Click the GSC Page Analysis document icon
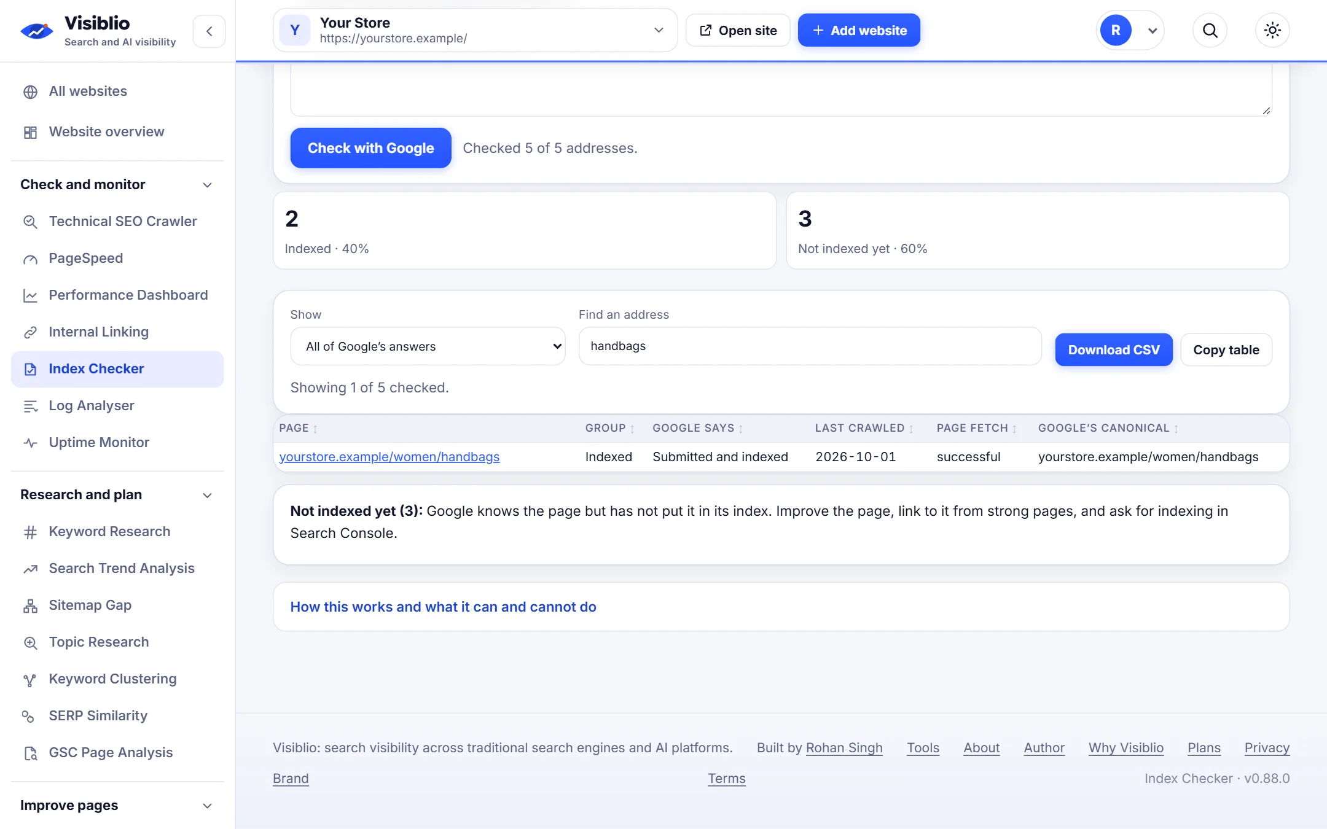 pyautogui.click(x=30, y=753)
